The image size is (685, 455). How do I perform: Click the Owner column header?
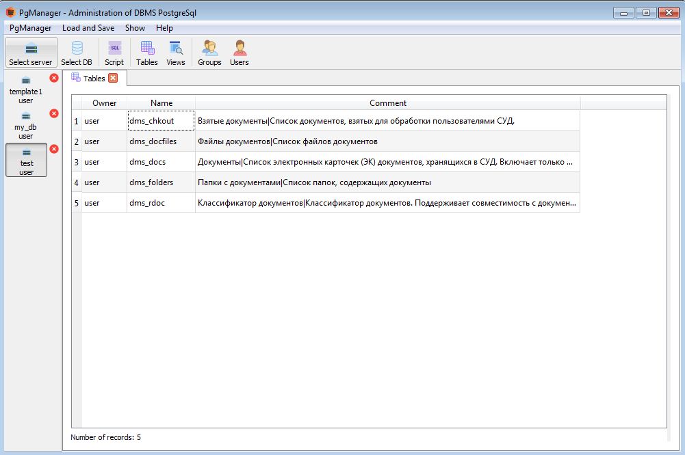click(x=104, y=103)
